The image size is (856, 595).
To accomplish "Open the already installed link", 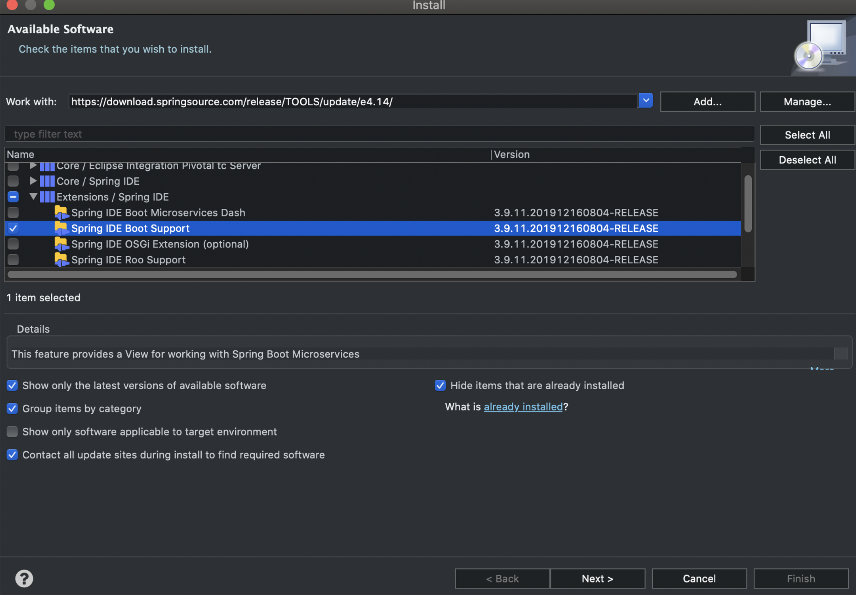I will (523, 407).
